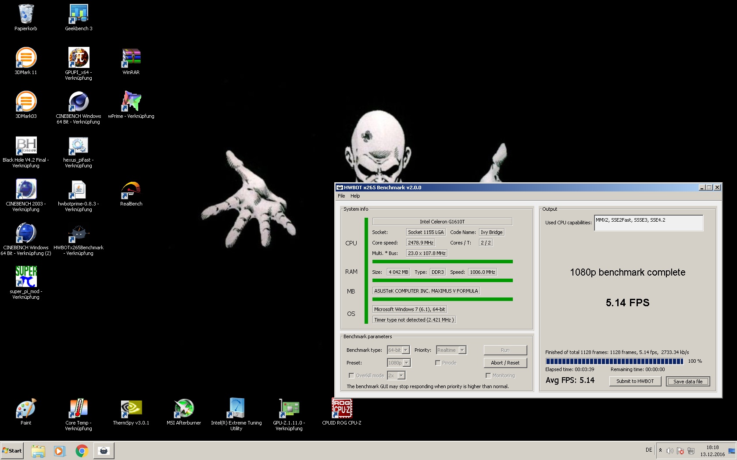The height and width of the screenshot is (460, 737).
Task: Open the Priority Realtime dropdown
Action: click(462, 350)
